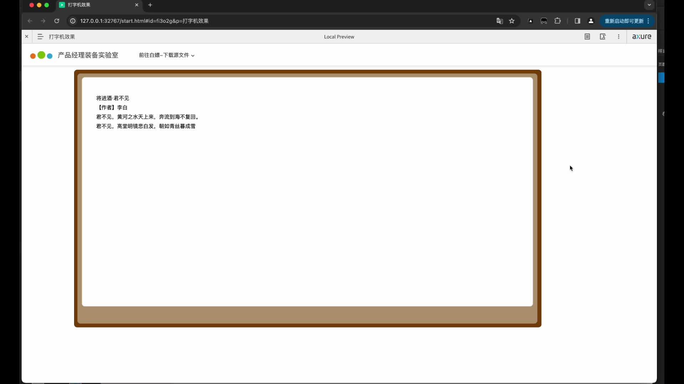This screenshot has width=684, height=384.
Task: Click the inspect page icon
Action: pyautogui.click(x=603, y=37)
